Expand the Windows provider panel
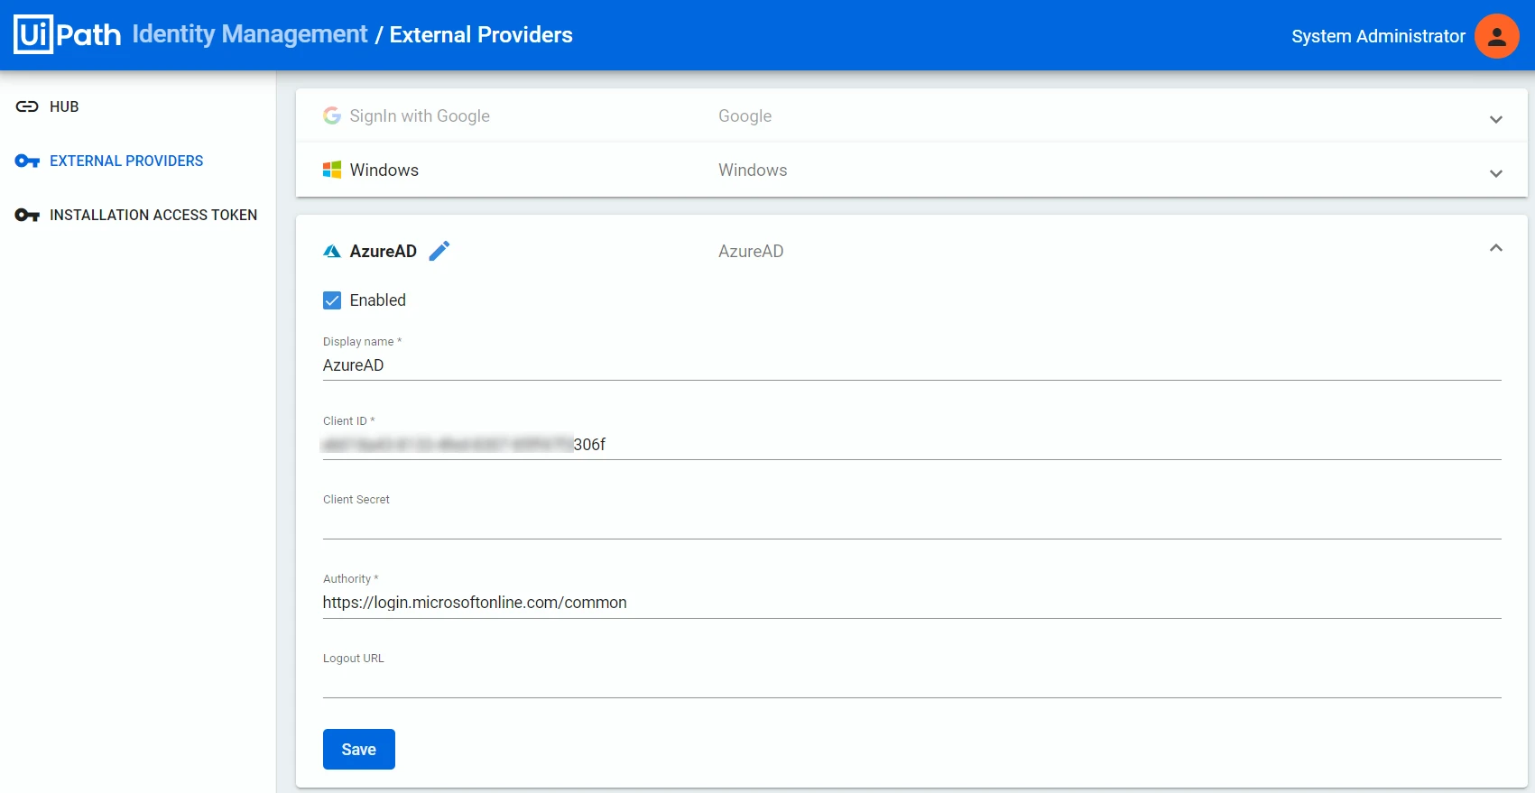 pyautogui.click(x=1496, y=173)
